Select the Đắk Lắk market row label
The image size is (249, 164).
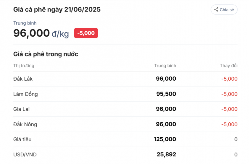[x=23, y=79]
